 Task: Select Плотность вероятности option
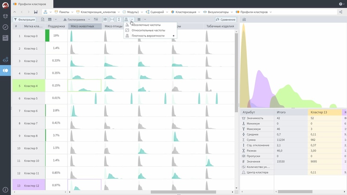[x=148, y=36]
